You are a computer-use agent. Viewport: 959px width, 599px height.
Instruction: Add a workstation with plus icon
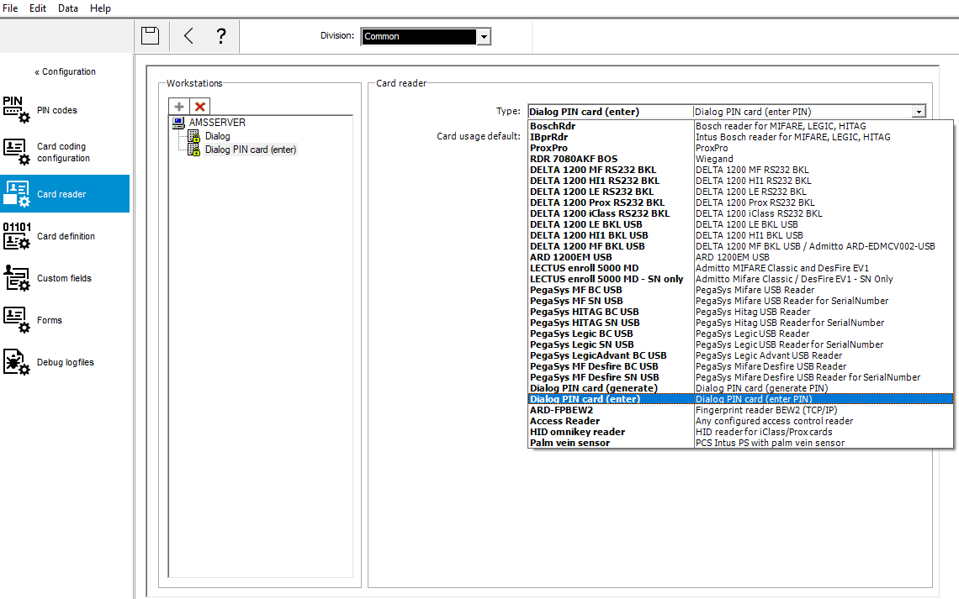pos(178,107)
